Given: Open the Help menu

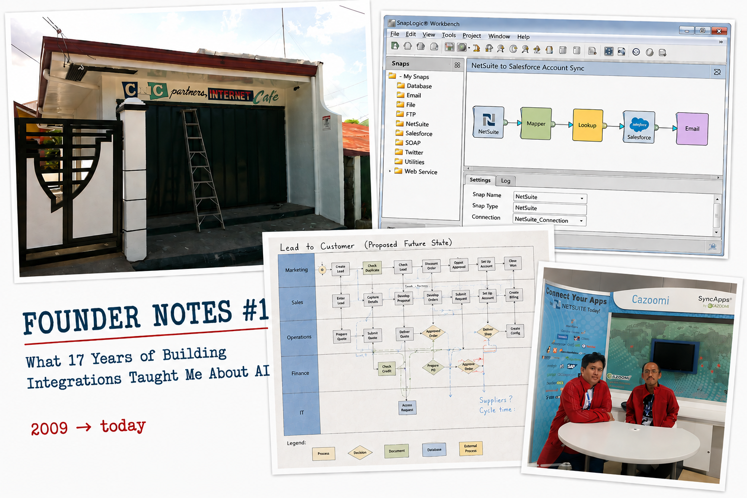Looking at the screenshot, I should pyautogui.click(x=523, y=36).
